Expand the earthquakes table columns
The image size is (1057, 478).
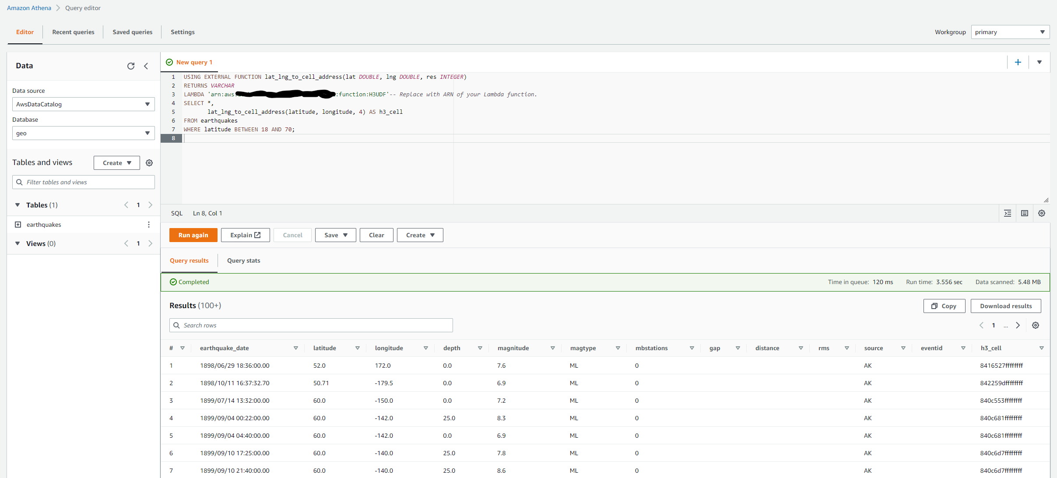tap(18, 225)
